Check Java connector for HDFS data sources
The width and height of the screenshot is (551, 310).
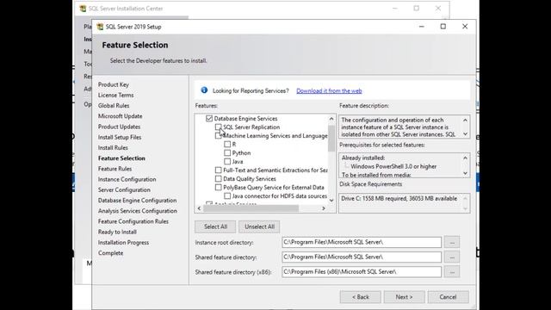227,195
